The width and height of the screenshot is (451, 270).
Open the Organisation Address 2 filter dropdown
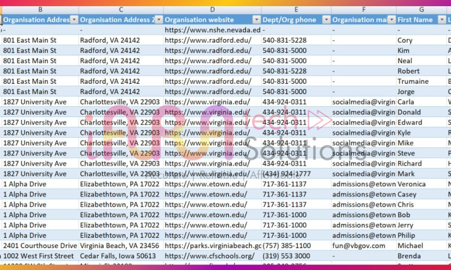158,20
